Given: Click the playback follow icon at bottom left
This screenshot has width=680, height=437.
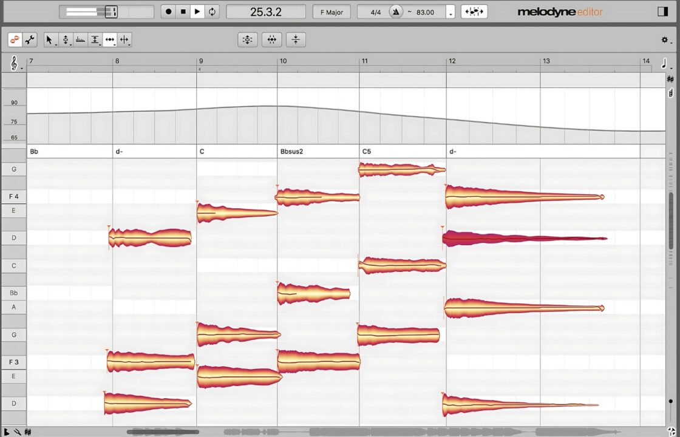Looking at the screenshot, I should point(7,432).
